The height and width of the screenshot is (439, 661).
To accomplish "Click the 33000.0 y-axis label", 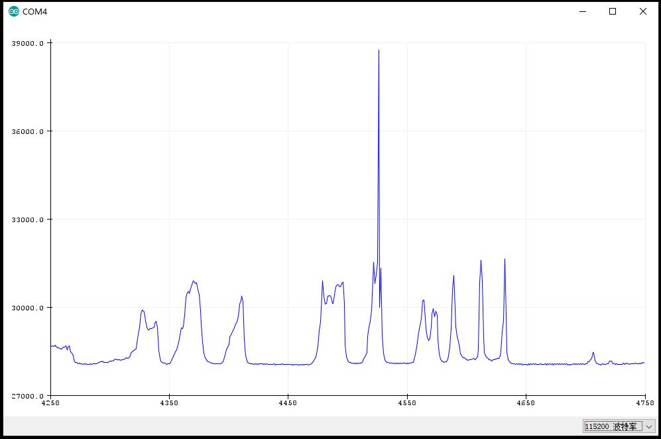I will click(x=27, y=219).
